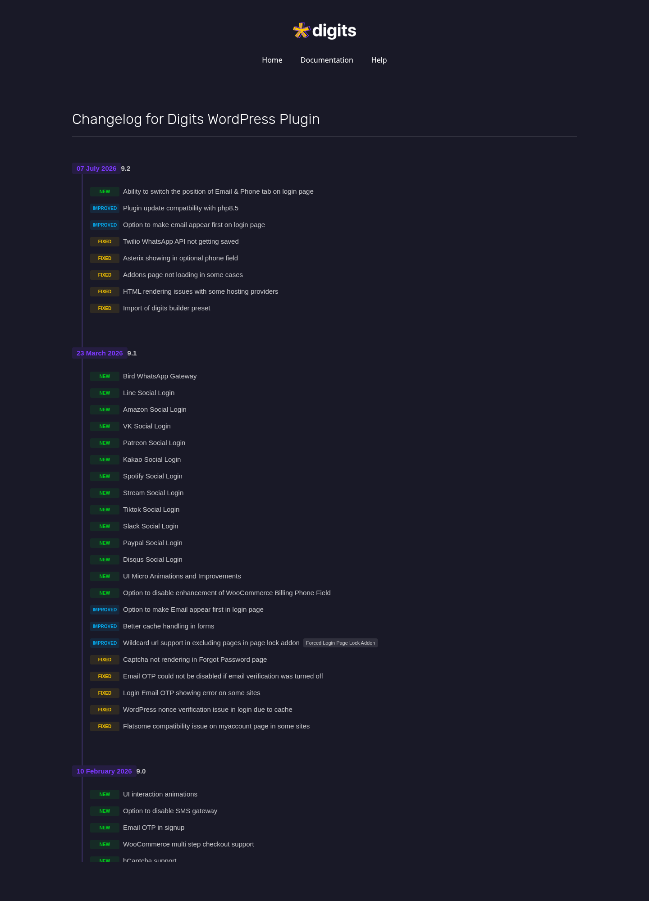Select the 23 March 2026 date badge
The height and width of the screenshot is (901, 649).
pyautogui.click(x=100, y=353)
